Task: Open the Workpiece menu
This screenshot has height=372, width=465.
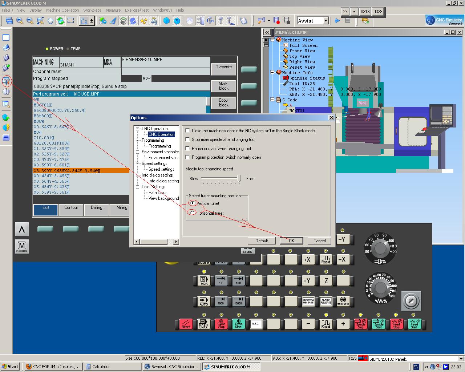Action: 93,10
